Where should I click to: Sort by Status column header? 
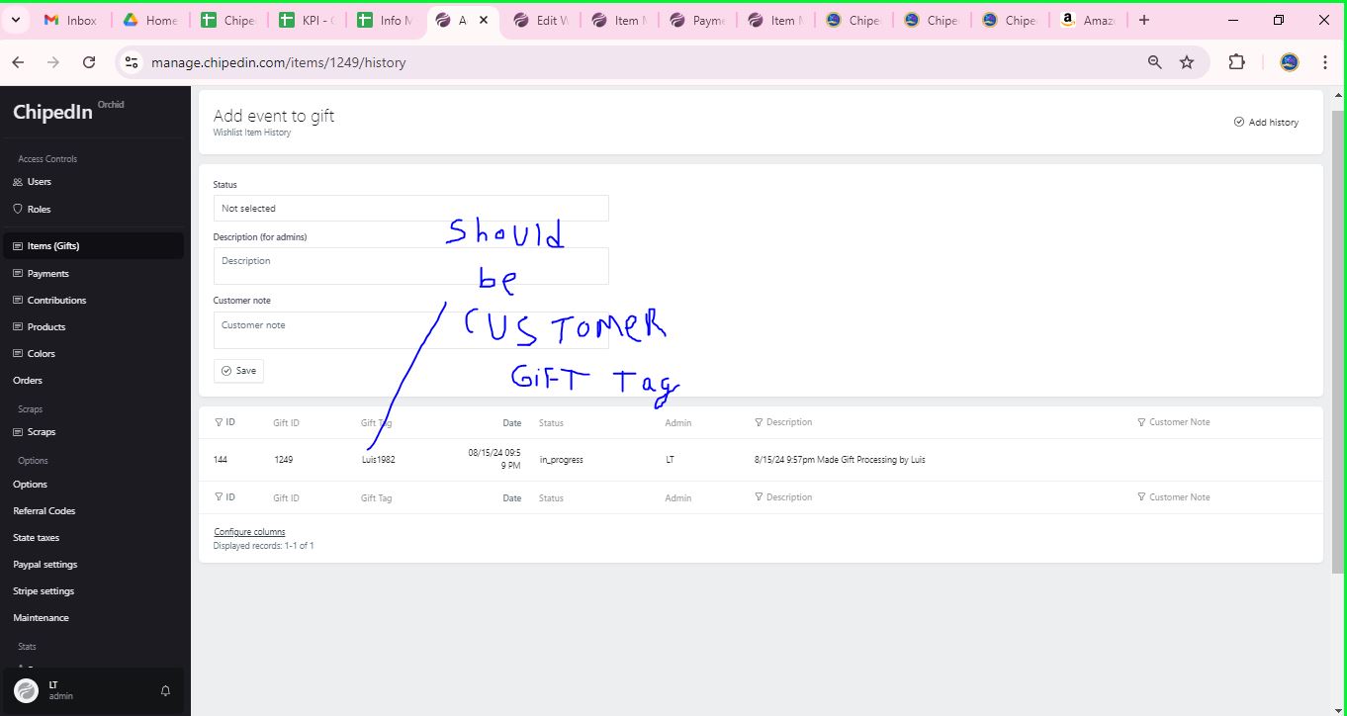(x=551, y=423)
